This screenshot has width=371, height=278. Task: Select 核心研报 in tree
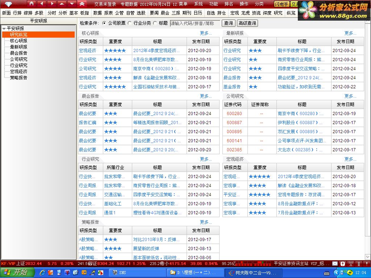[x=19, y=41]
